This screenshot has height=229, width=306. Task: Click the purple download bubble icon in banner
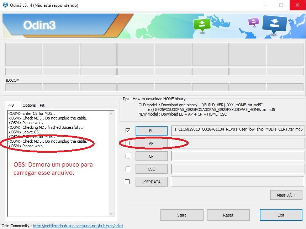[x=253, y=22]
